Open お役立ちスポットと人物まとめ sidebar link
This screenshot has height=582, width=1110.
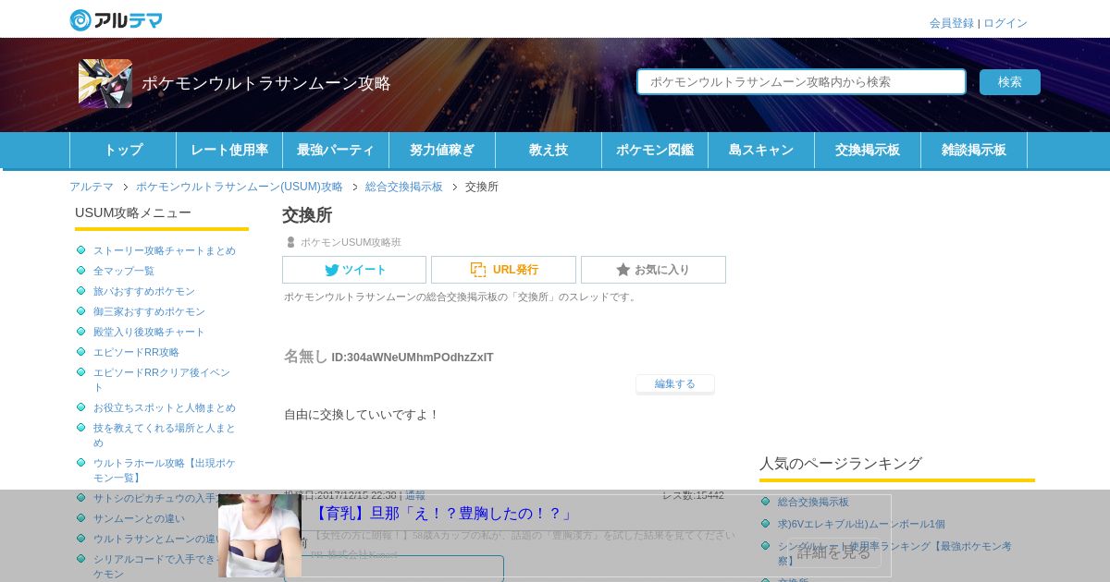point(165,407)
